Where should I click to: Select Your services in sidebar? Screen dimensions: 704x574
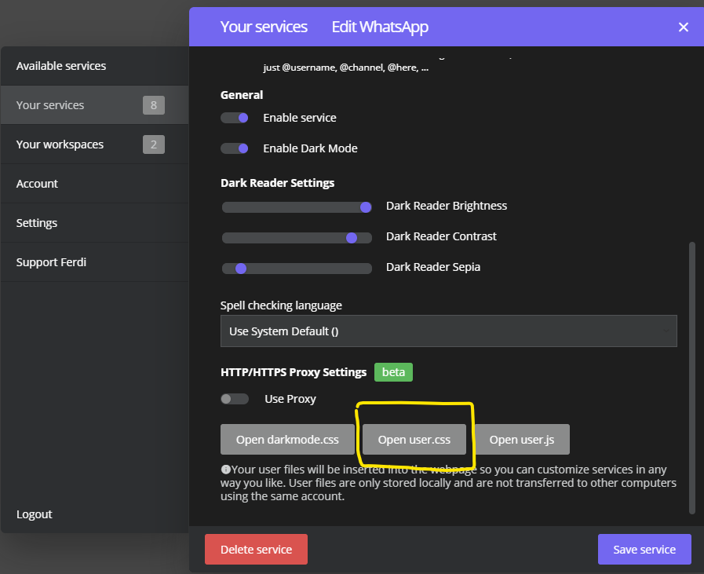[x=95, y=105]
